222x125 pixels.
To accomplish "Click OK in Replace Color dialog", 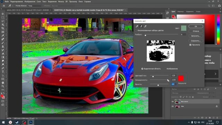I will 196,26.
